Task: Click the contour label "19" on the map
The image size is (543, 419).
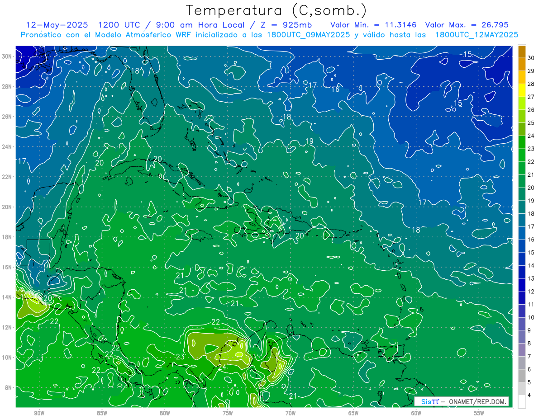Action: pyautogui.click(x=309, y=141)
